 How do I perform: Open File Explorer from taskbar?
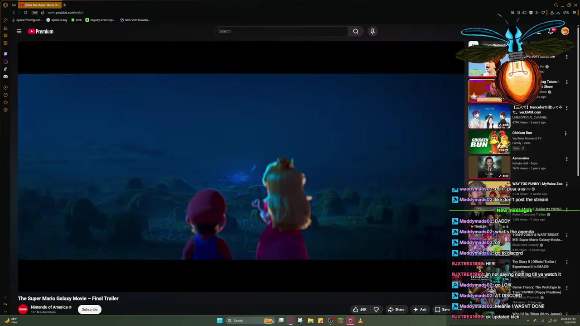point(310,321)
